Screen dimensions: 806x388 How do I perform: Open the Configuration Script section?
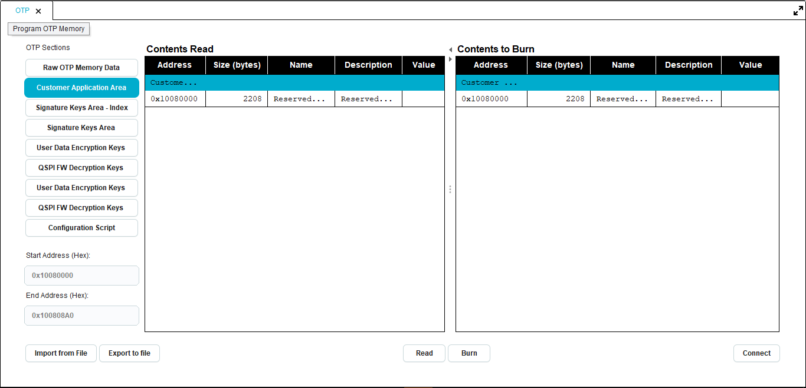[81, 228]
